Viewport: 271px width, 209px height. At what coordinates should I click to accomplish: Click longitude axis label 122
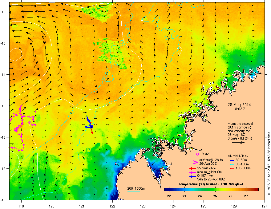pyautogui.click(x=112, y=206)
